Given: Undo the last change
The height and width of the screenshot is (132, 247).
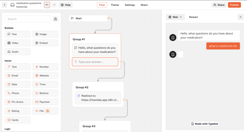Looking at the screenshot, I should point(47,5).
